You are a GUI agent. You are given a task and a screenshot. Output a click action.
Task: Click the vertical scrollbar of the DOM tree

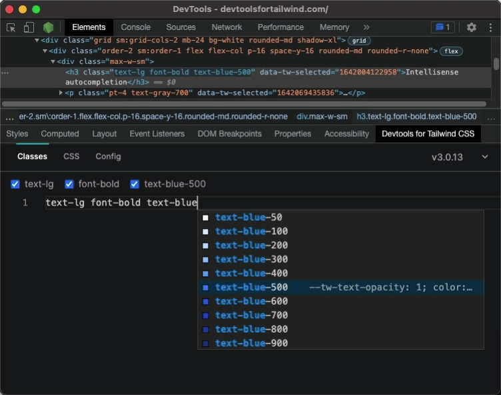click(x=496, y=64)
